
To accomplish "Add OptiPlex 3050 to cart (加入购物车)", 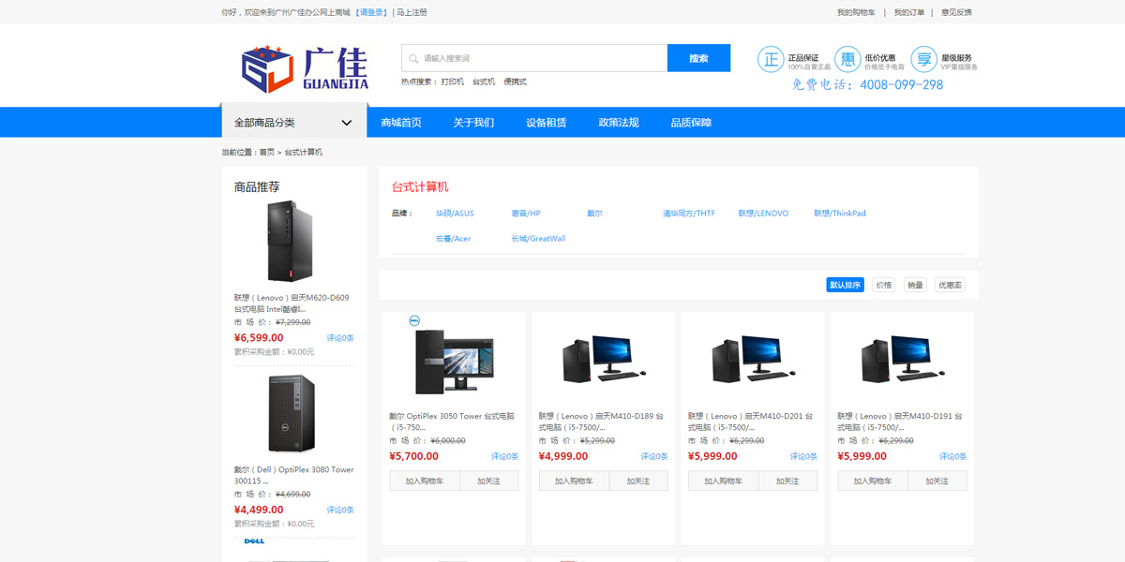I will tap(424, 481).
